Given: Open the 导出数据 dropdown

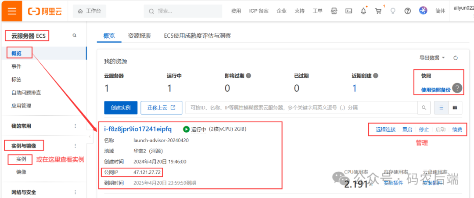Looking at the screenshot, I should 432,58.
